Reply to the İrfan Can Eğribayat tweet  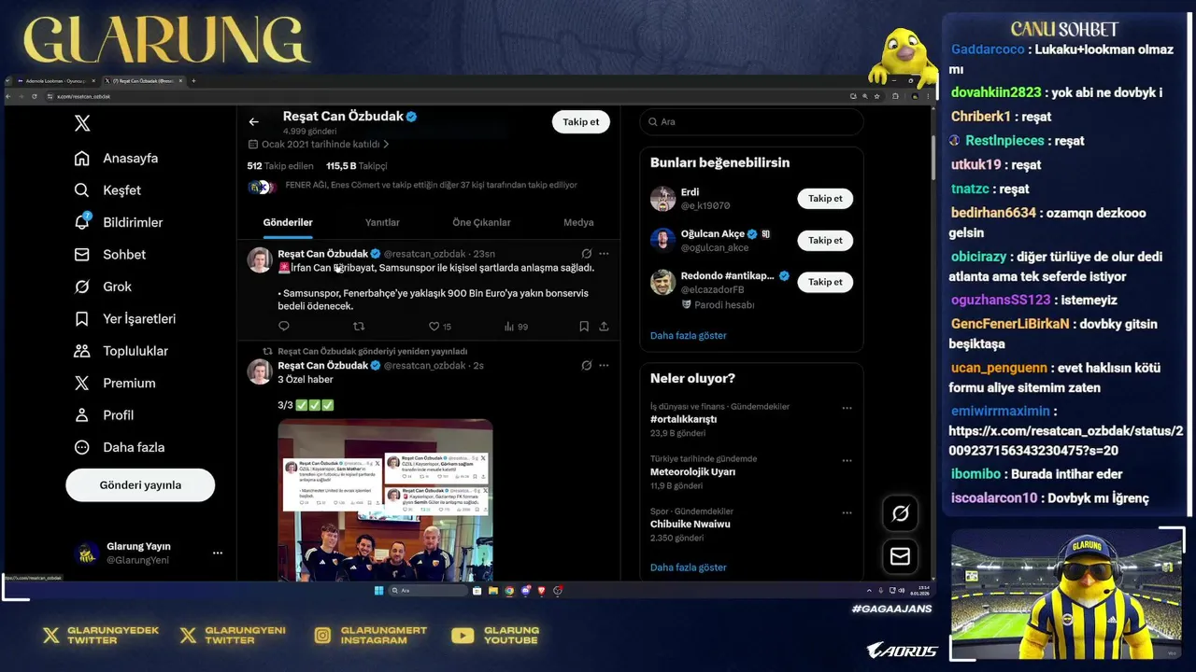(284, 327)
